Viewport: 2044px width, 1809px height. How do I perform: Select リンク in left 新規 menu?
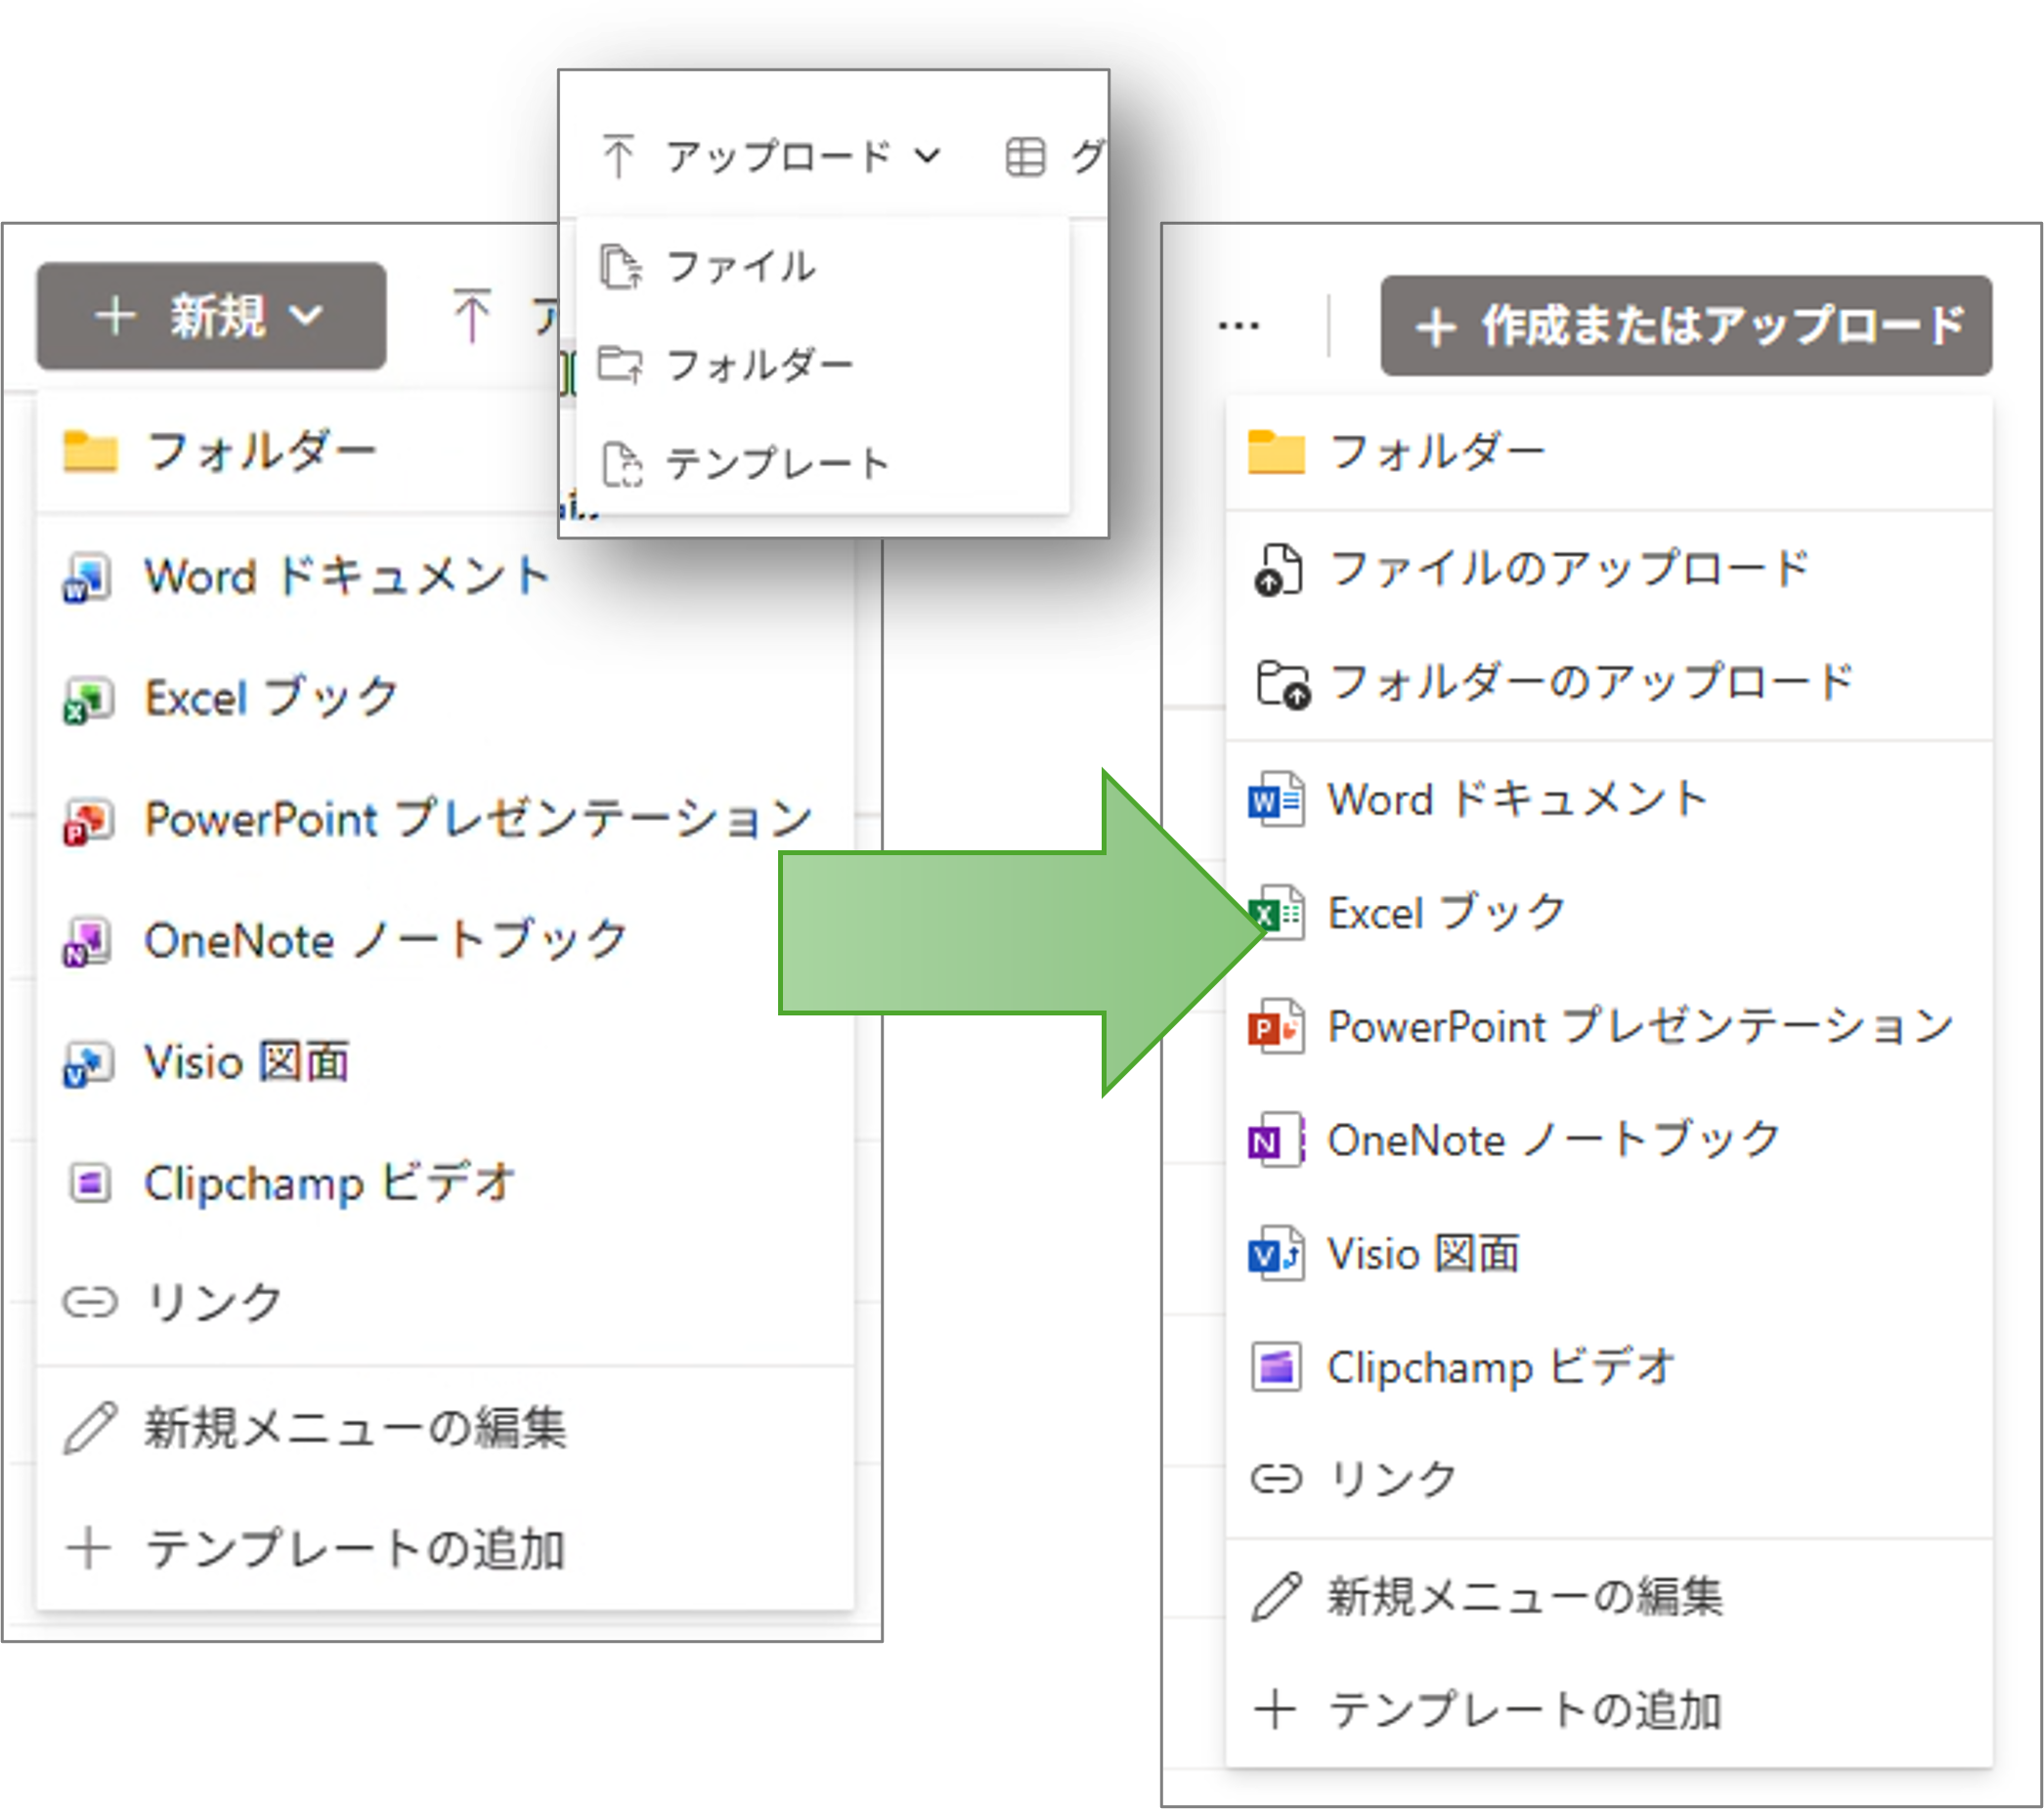[x=212, y=1303]
